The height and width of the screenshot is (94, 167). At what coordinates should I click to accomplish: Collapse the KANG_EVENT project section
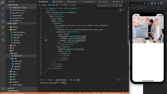21,23
